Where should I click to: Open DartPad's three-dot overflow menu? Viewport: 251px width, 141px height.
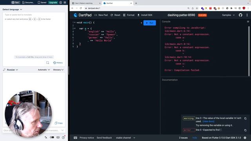click(x=247, y=15)
